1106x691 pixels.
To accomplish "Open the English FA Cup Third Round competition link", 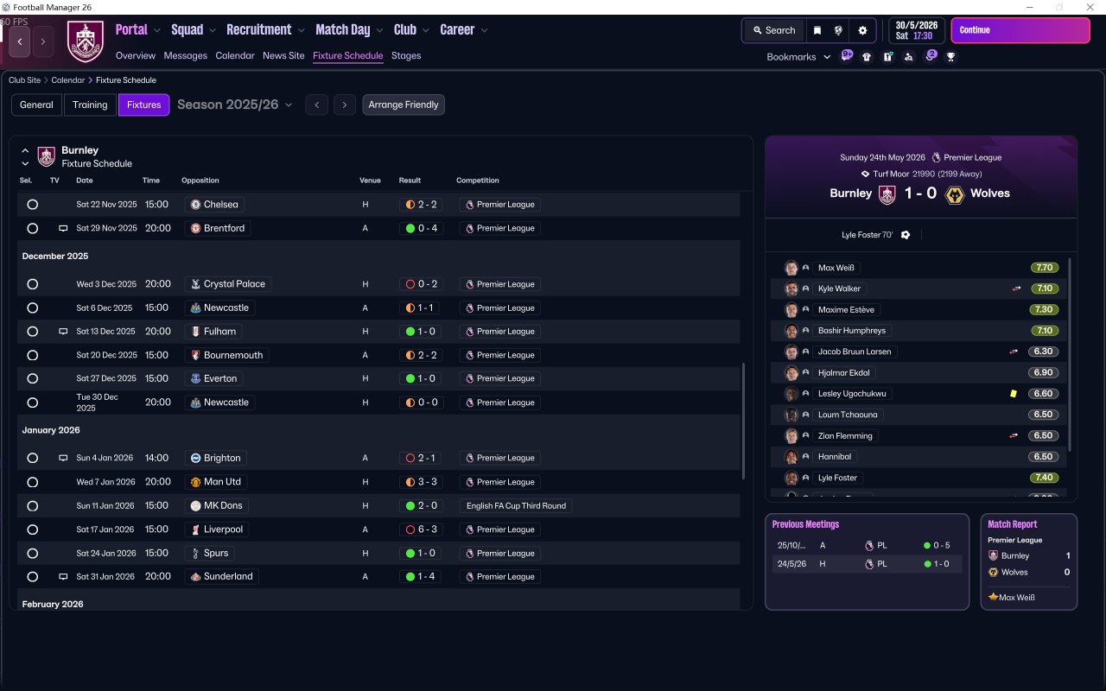I will point(516,506).
